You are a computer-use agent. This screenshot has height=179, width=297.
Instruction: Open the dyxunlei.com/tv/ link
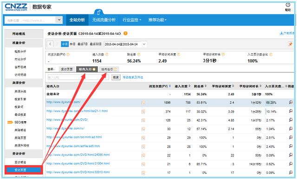[65, 129]
